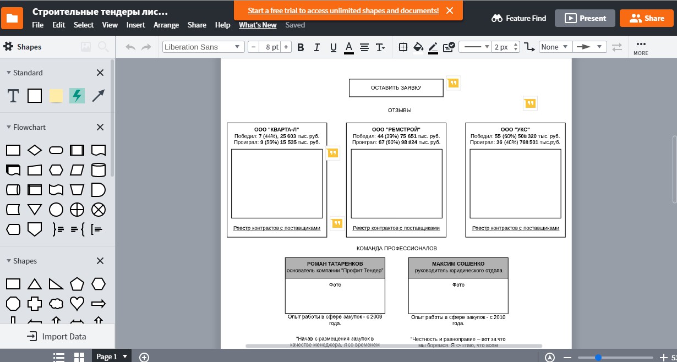Click the Present button
Image resolution: width=677 pixels, height=362 pixels.
tap(585, 18)
